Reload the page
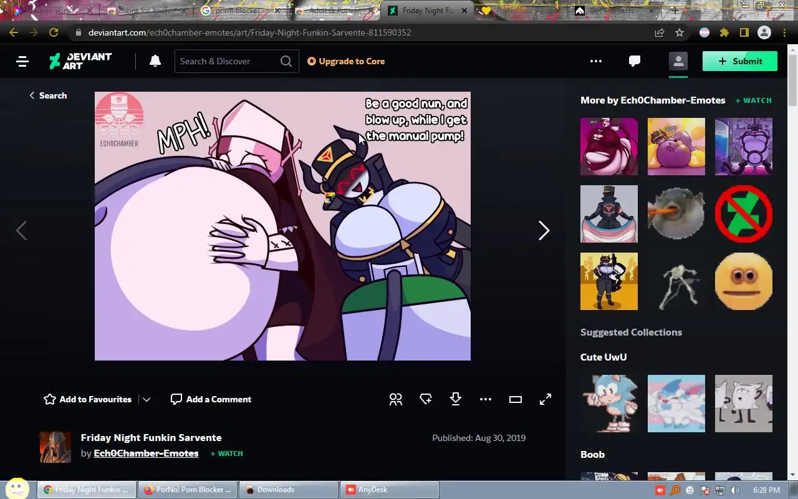The width and height of the screenshot is (798, 499). (x=54, y=32)
